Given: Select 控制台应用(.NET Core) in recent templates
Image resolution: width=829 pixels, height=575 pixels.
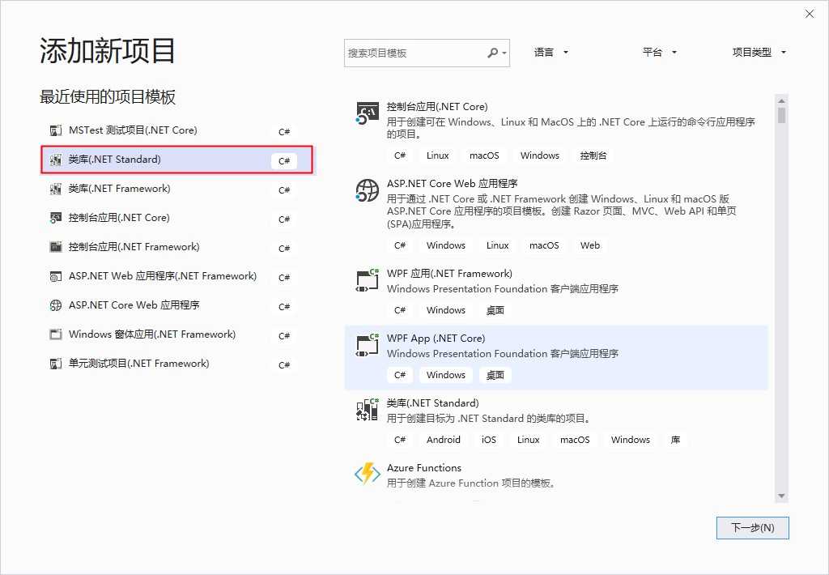Looking at the screenshot, I should click(x=176, y=218).
